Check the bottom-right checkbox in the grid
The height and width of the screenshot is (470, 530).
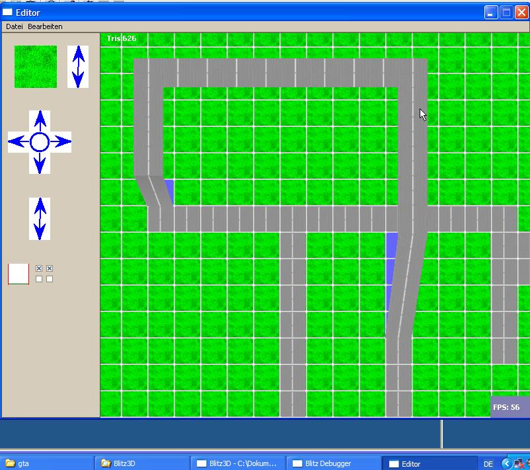[x=50, y=279]
